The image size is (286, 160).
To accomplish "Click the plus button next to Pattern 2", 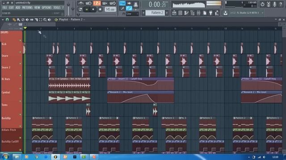I will (x=167, y=13).
